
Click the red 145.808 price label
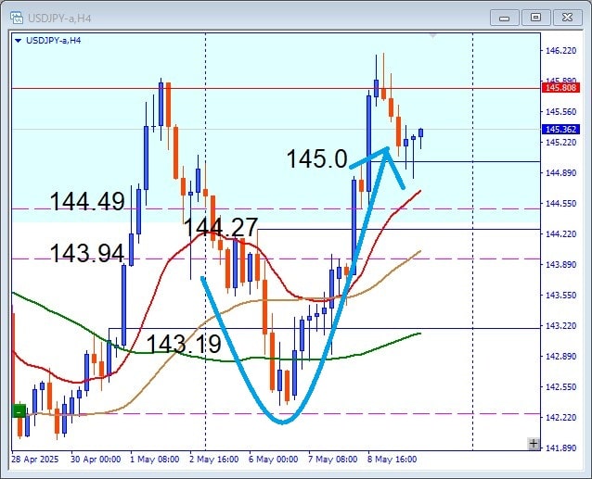(560, 88)
